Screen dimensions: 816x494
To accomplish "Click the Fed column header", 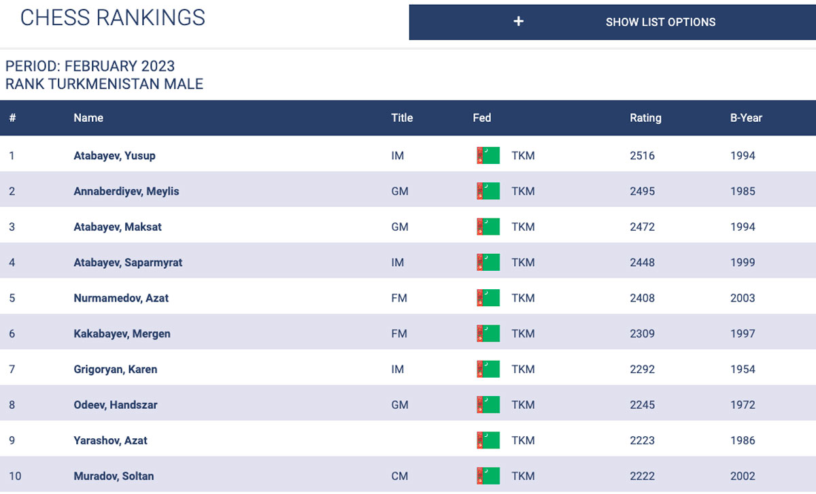I will coord(481,118).
